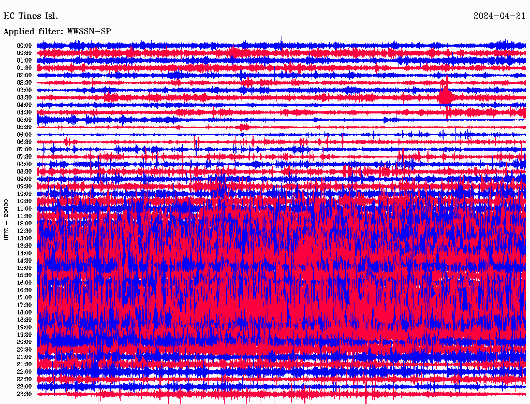Click the HC Tinos Isl. station title
This screenshot has width=530, height=404.
click(31, 16)
